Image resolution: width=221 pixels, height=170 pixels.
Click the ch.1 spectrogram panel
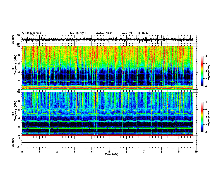click(x=108, y=68)
